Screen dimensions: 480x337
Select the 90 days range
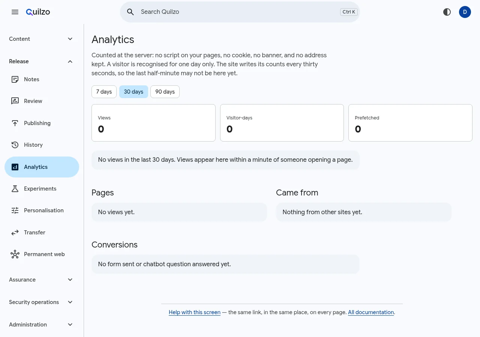165,92
